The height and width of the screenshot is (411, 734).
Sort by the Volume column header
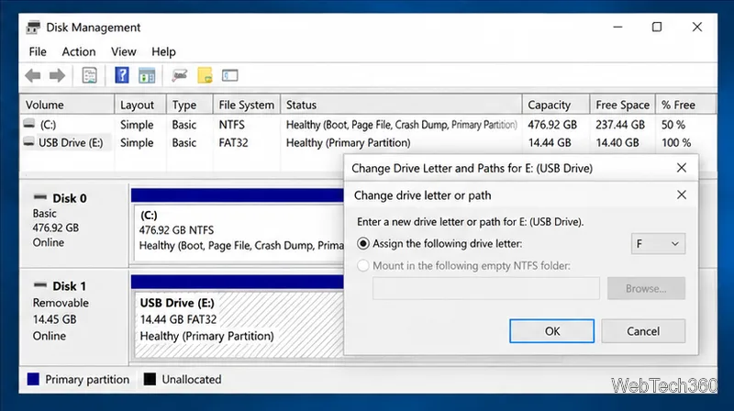[x=67, y=105]
